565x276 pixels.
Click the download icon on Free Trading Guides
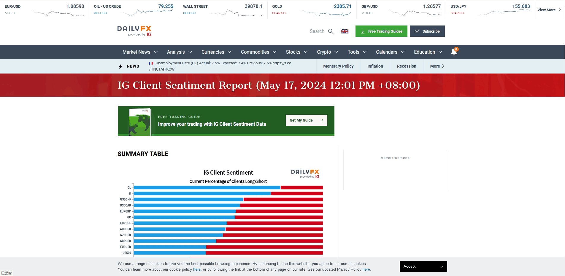[x=363, y=31]
